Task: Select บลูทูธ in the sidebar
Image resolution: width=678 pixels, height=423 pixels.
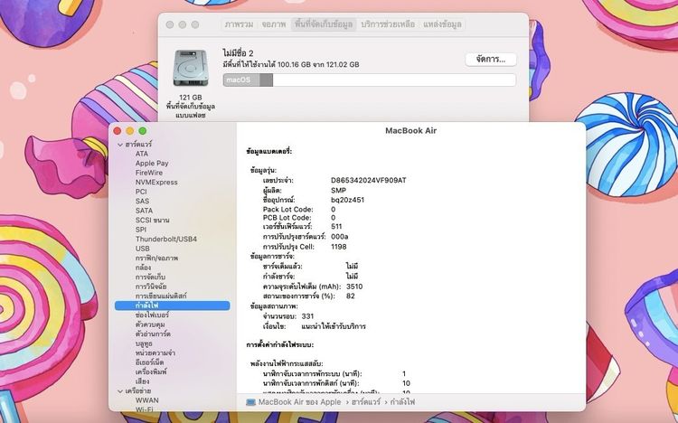Action: click(x=144, y=343)
